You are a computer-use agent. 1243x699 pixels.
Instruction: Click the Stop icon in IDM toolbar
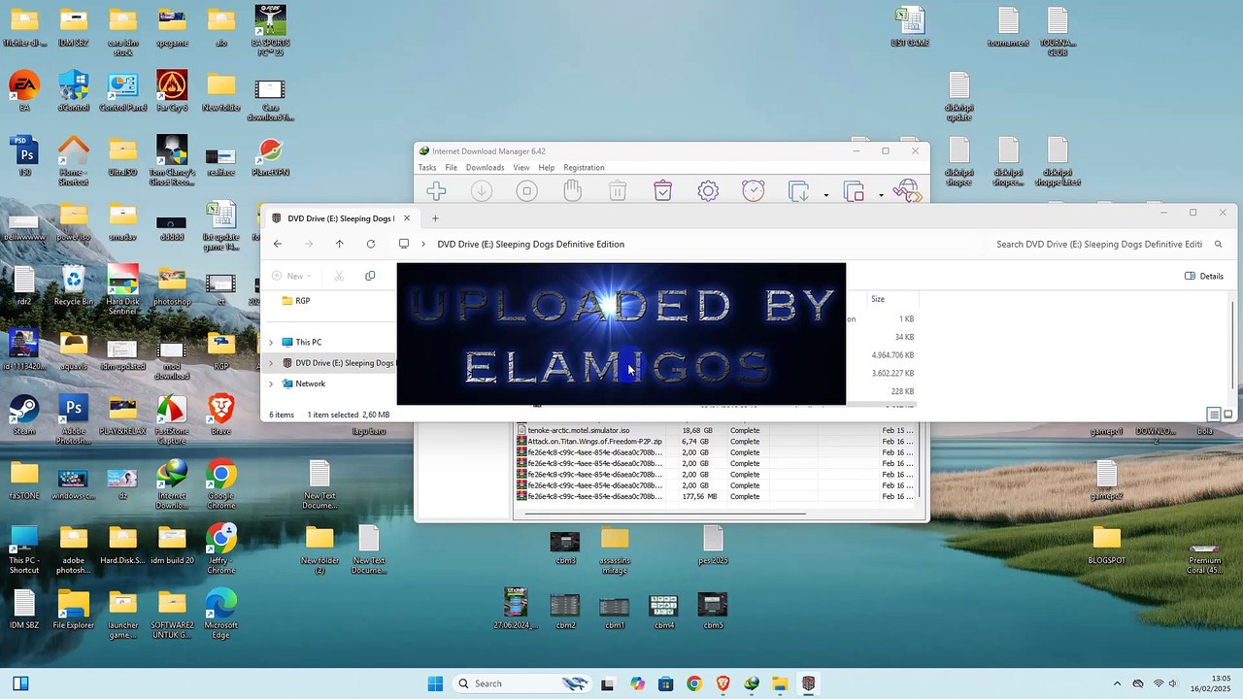tap(526, 191)
